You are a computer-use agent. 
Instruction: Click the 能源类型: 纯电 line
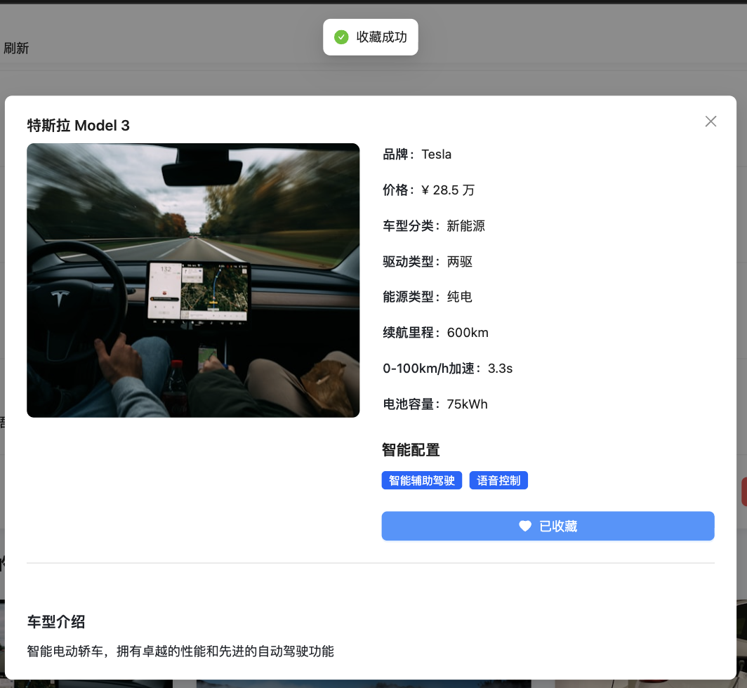(428, 297)
